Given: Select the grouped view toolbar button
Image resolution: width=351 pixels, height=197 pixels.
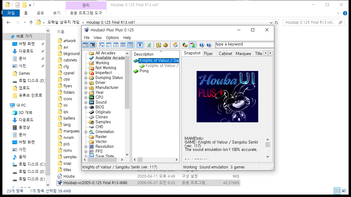Looking at the screenshot, I should pyautogui.click(x=130, y=45).
